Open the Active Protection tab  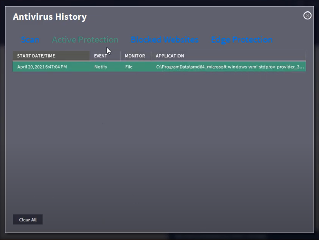point(85,40)
